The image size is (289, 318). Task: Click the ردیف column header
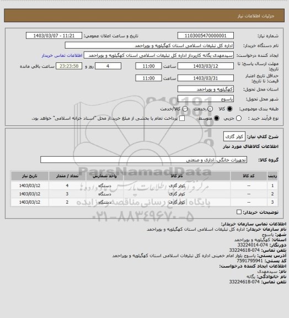tap(272, 176)
